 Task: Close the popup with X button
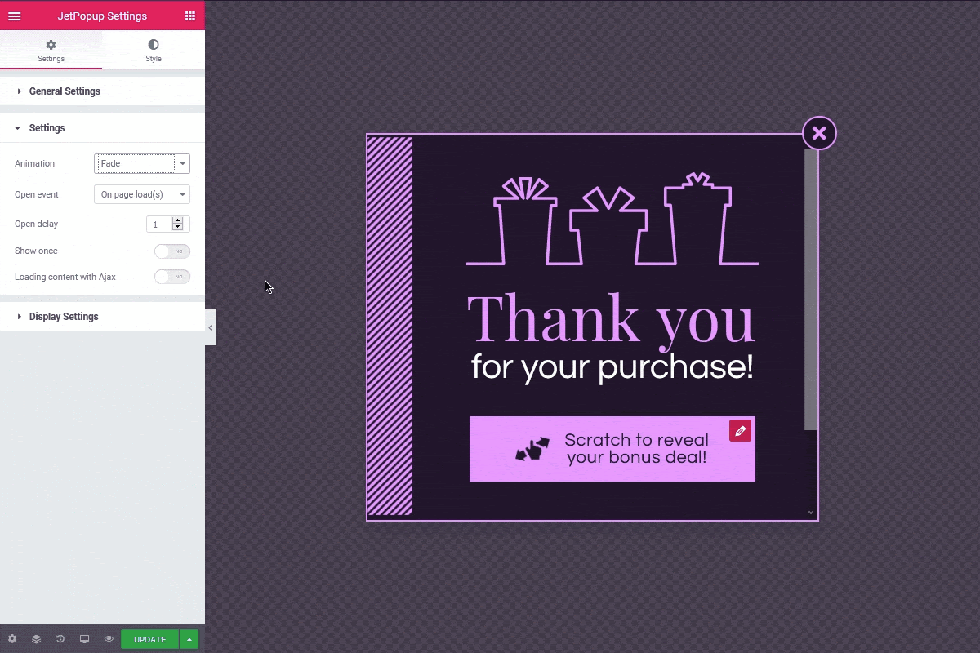[x=819, y=133]
